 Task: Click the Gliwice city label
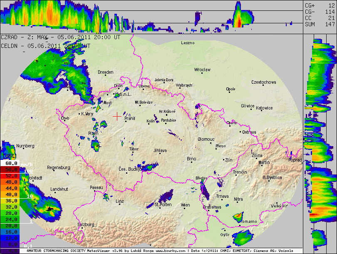(248, 106)
